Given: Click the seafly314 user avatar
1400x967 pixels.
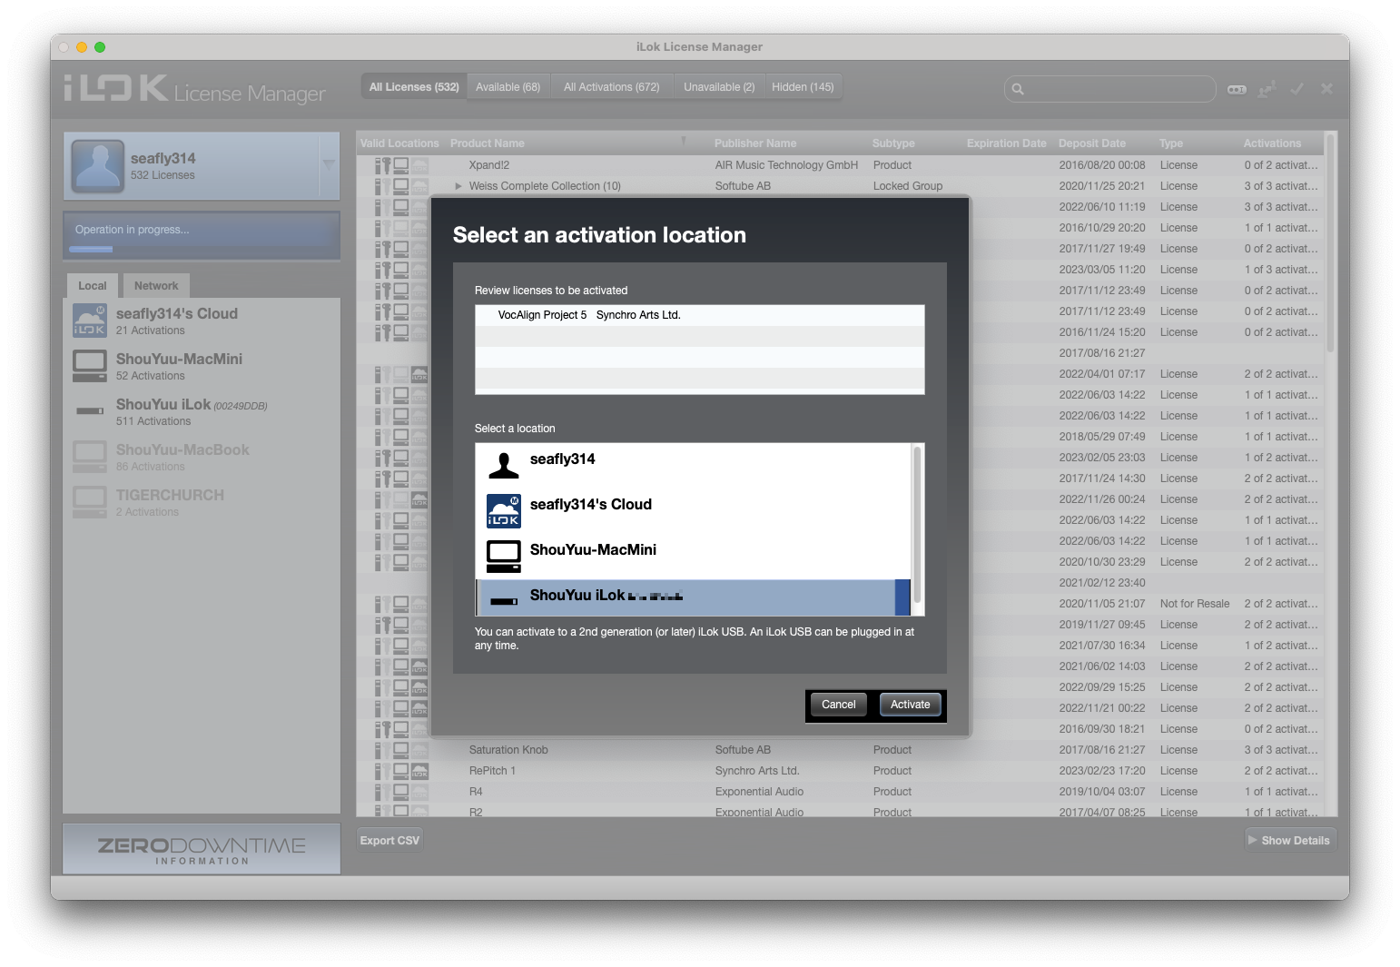Looking at the screenshot, I should pyautogui.click(x=97, y=165).
